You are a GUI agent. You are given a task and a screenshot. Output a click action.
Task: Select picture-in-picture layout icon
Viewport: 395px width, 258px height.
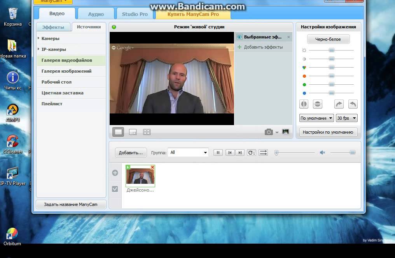(133, 132)
